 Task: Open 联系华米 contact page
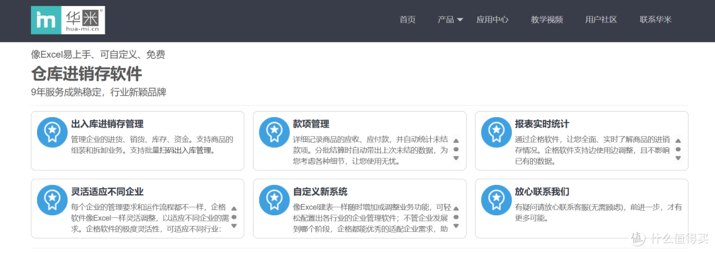pos(655,20)
